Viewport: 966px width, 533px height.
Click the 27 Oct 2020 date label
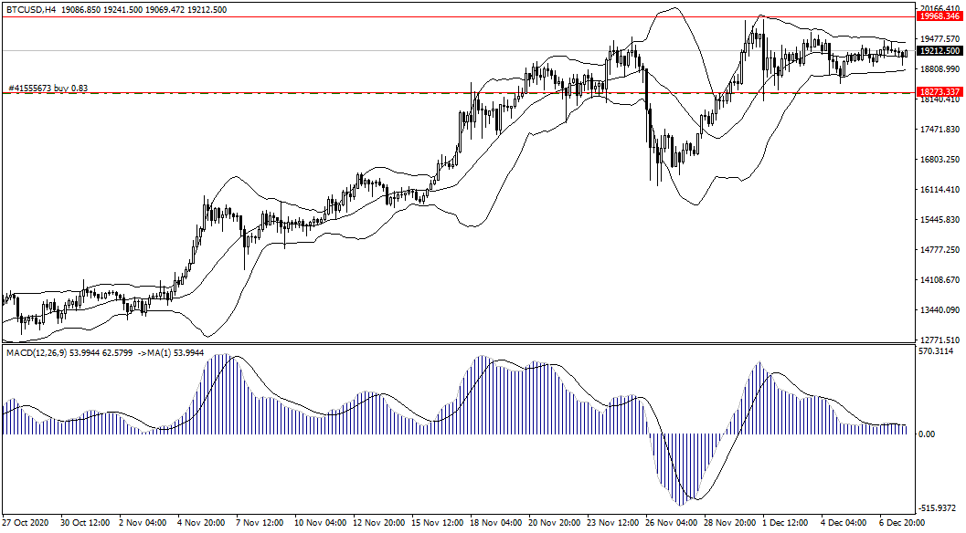coord(25,524)
